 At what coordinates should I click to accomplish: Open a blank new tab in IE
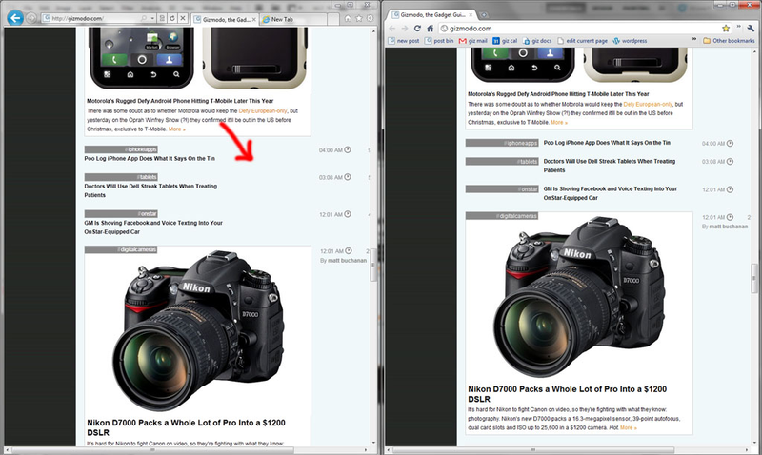pos(333,19)
